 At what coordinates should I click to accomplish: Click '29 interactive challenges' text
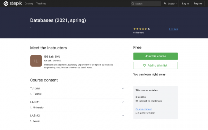[149, 101]
